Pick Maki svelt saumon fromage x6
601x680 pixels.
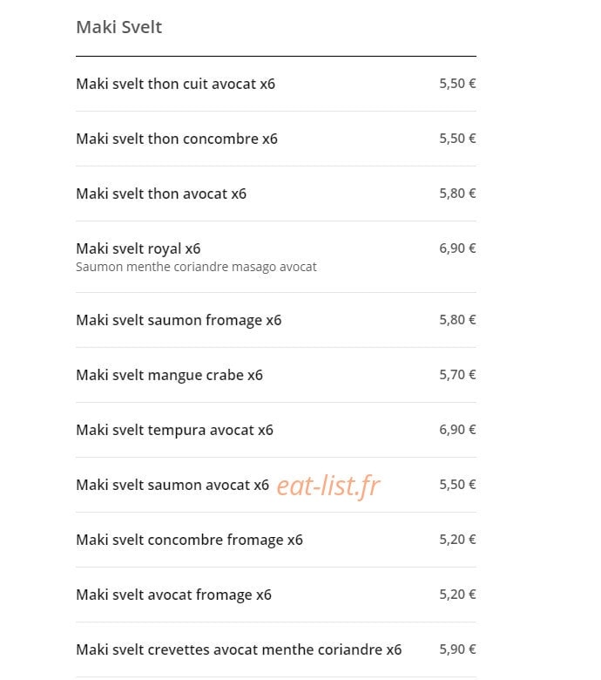click(179, 320)
